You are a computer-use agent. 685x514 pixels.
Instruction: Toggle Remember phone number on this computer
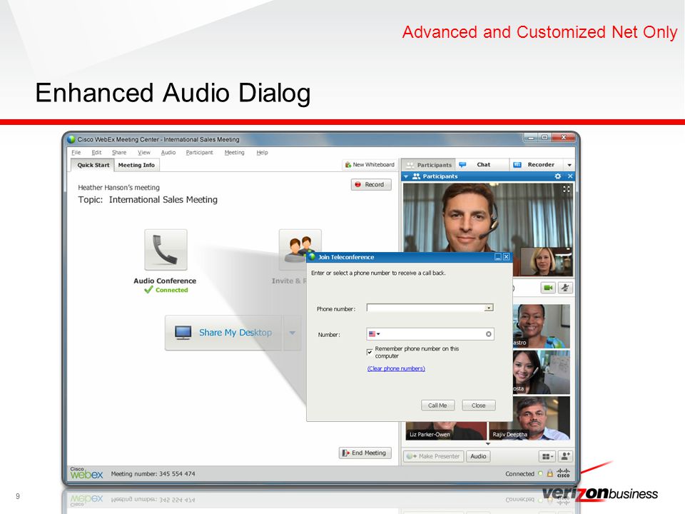click(x=370, y=352)
